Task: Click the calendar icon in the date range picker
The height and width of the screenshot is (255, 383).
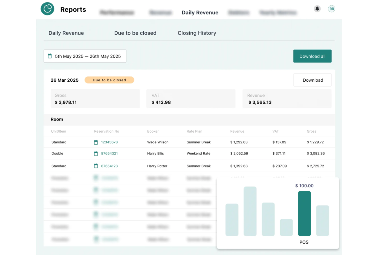Action: [50, 56]
